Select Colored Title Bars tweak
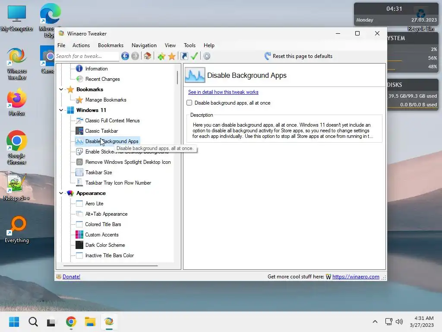 point(103,224)
